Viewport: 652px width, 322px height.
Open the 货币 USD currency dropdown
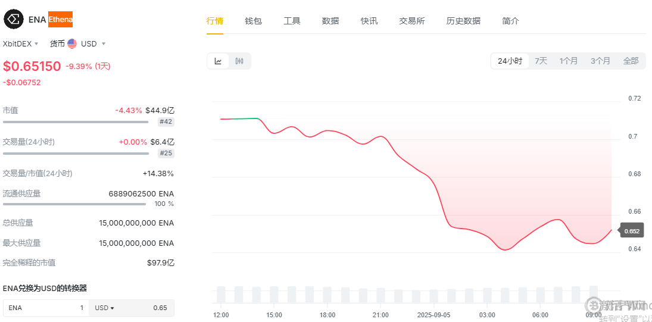(77, 43)
